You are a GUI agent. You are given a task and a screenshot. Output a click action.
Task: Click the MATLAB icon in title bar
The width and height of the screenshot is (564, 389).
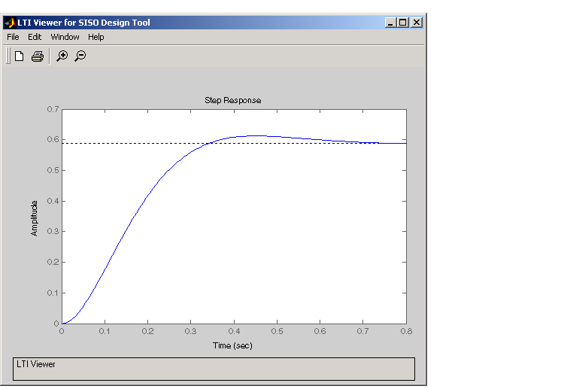pos(10,23)
